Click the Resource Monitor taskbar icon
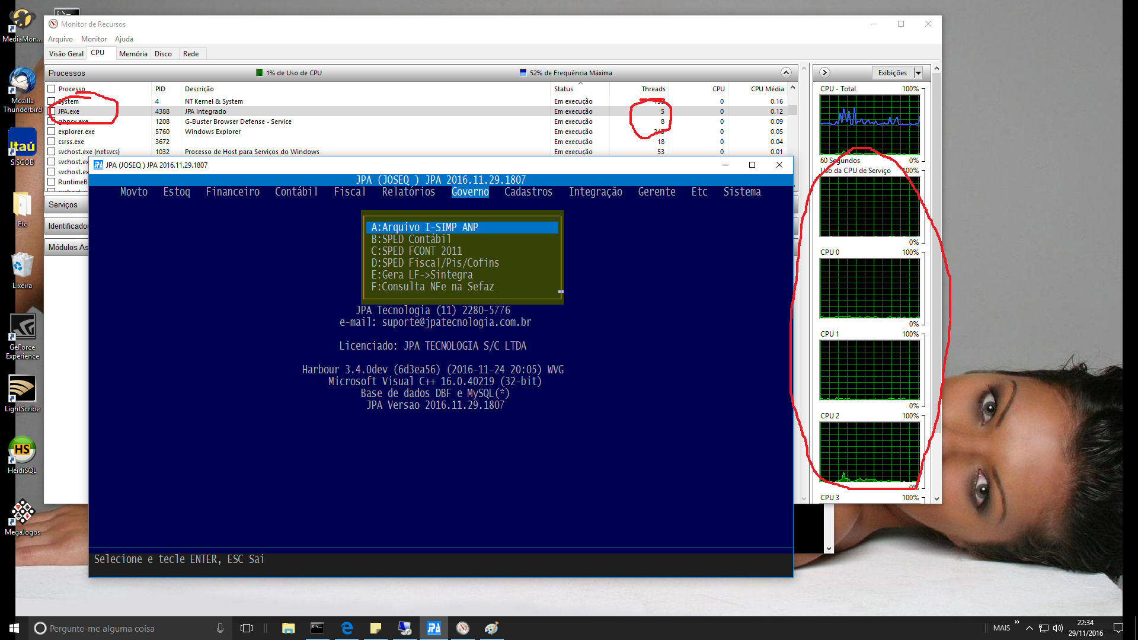 [463, 628]
